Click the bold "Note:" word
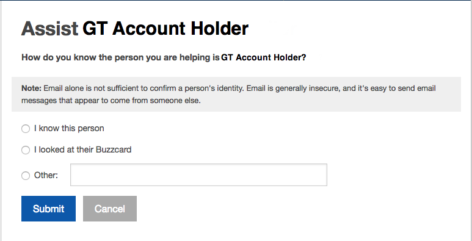This screenshot has width=472, height=241. [31, 88]
